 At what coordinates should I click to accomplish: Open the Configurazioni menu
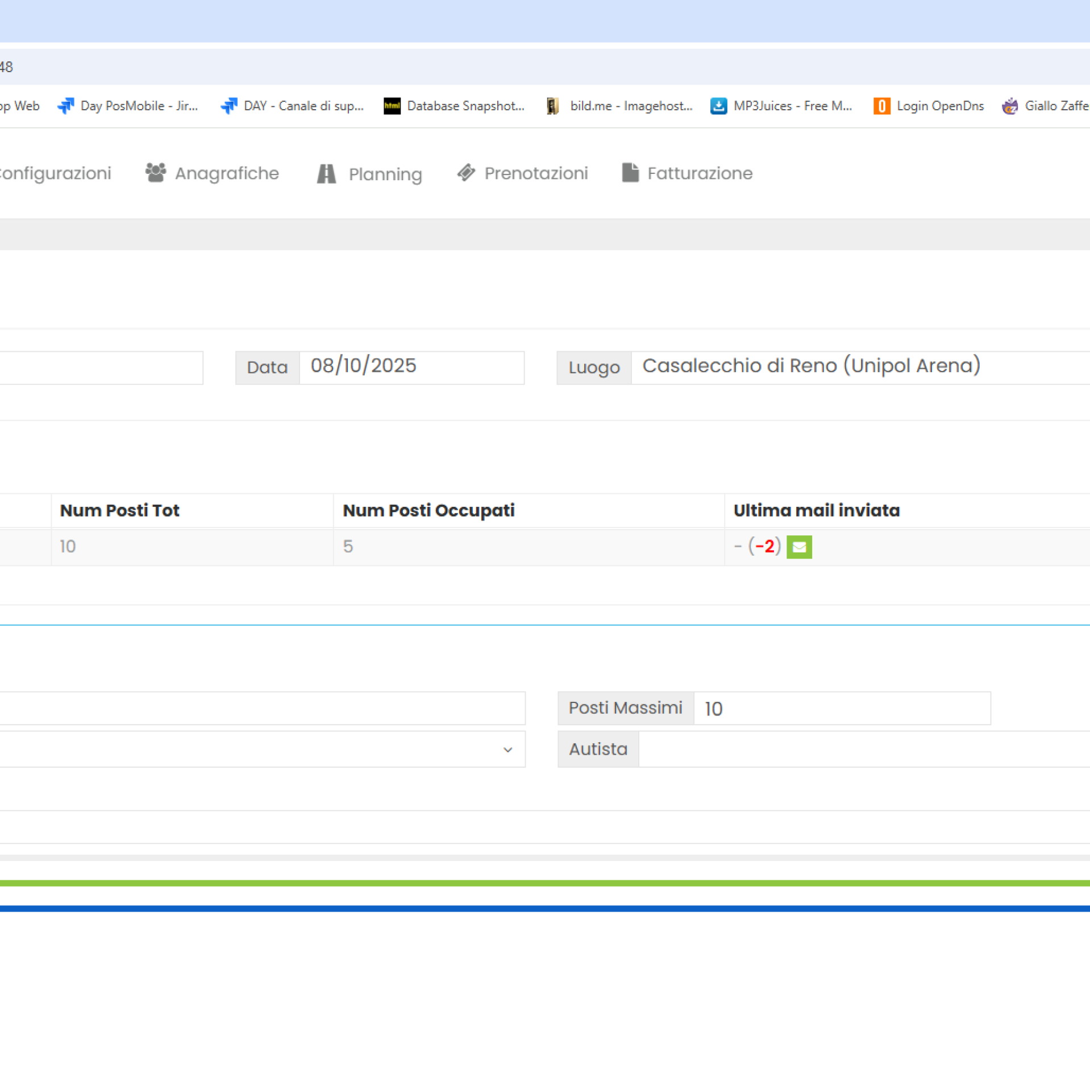point(55,173)
